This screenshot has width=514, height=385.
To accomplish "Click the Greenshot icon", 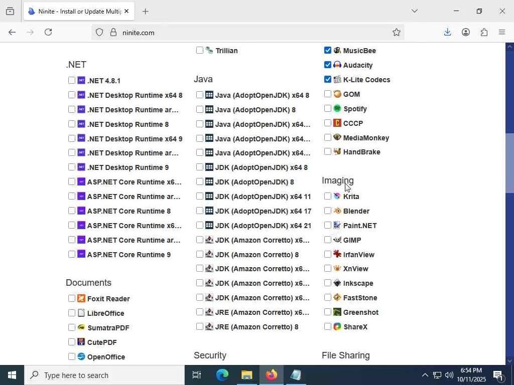I will click(337, 312).
